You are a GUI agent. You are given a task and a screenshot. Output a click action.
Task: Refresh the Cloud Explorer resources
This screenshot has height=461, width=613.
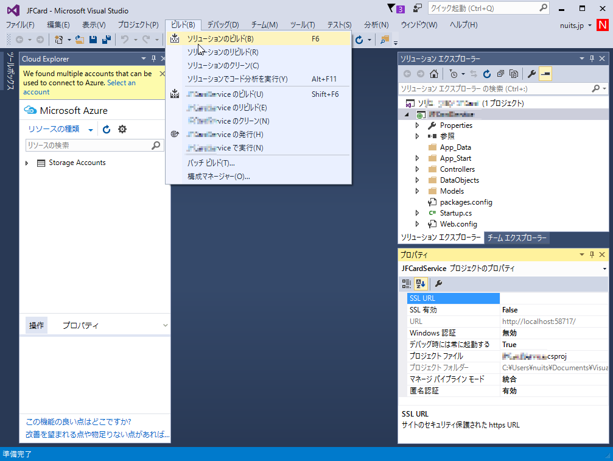tap(107, 130)
